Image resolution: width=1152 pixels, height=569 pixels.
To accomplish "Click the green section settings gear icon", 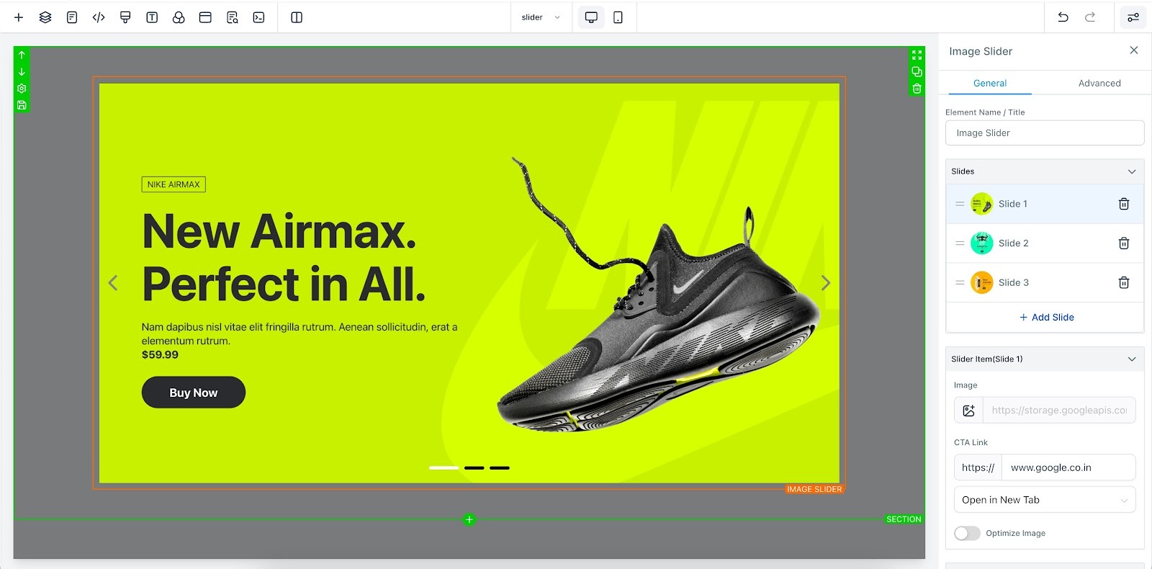I will (x=22, y=89).
